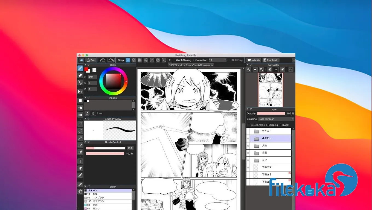Viewport: 372px width, 210px height.
Task: Select the 鉛筆 brush in Brush list
Action: 108,194
